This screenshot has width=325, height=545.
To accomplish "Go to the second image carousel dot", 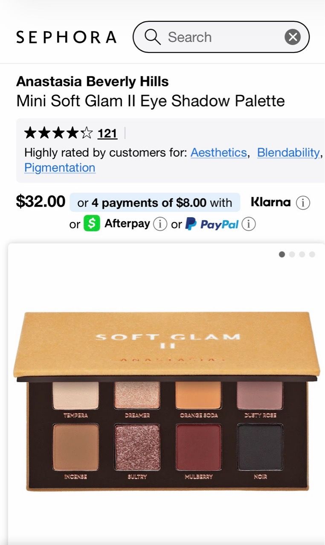I will pyautogui.click(x=292, y=255).
